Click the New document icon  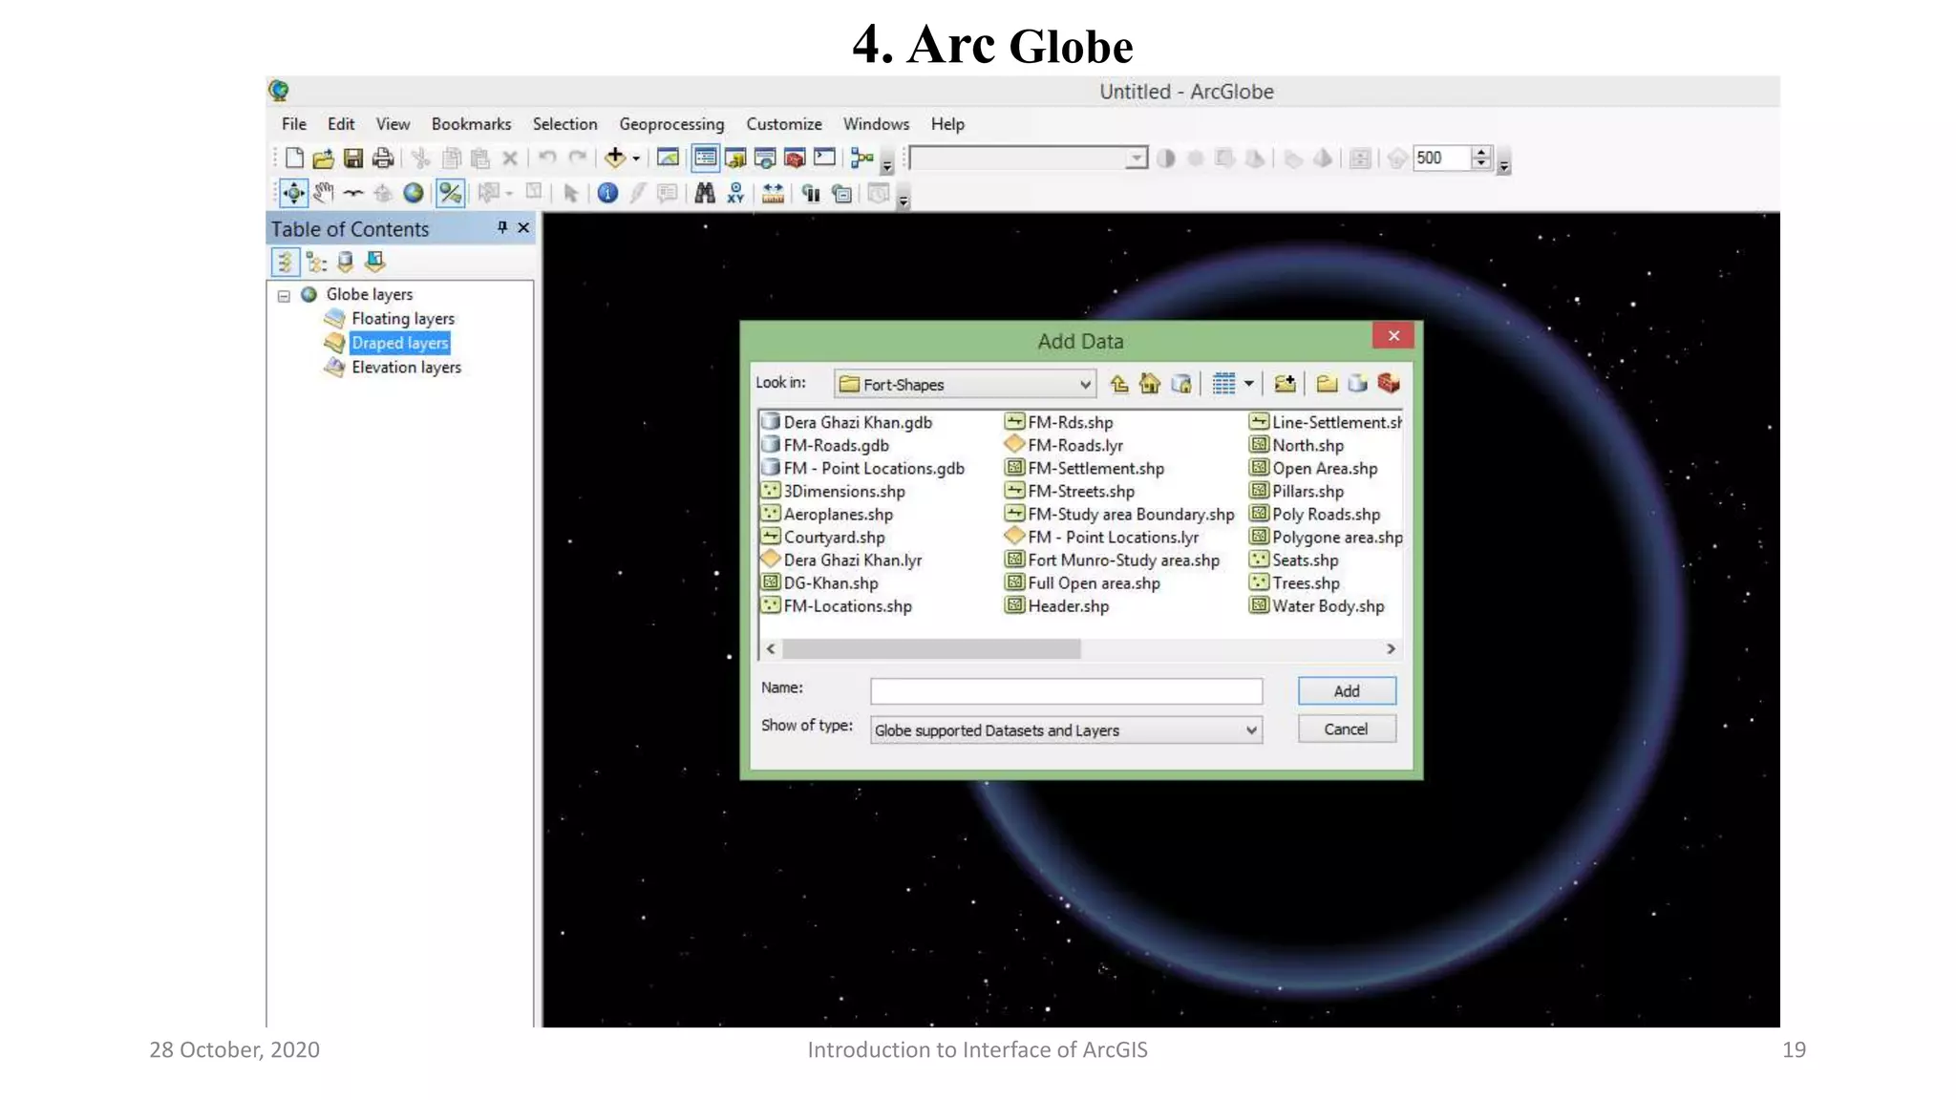[294, 159]
